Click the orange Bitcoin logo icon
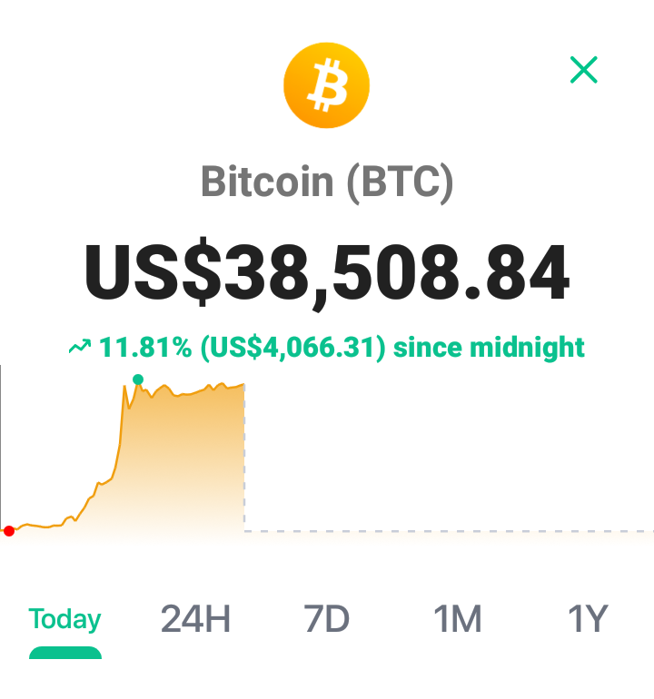The image size is (654, 699). pos(327,85)
